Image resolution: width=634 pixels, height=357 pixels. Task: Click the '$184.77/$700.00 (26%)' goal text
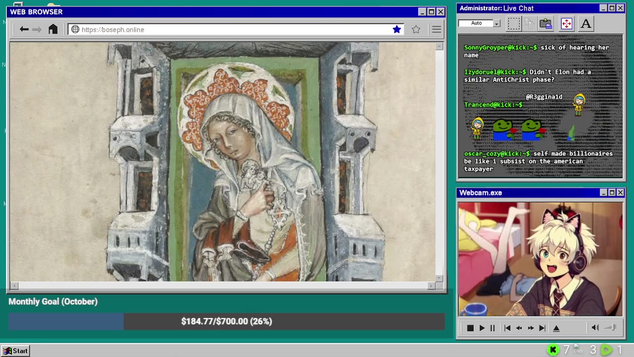point(226,321)
